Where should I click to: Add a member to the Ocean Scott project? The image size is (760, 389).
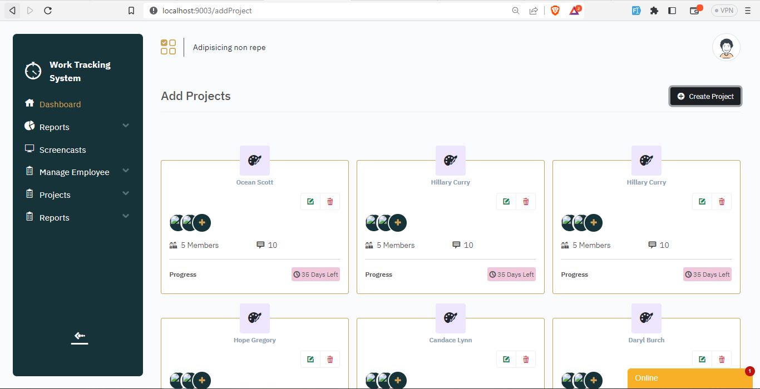click(x=202, y=223)
